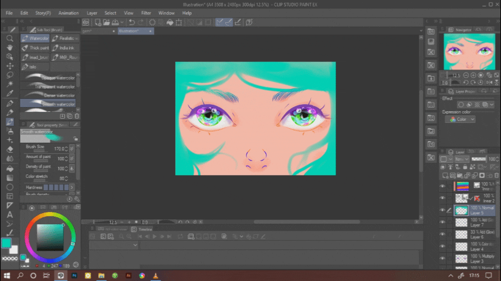The image size is (501, 281).
Task: Click the Undo arrow in command bar
Action: click(132, 22)
